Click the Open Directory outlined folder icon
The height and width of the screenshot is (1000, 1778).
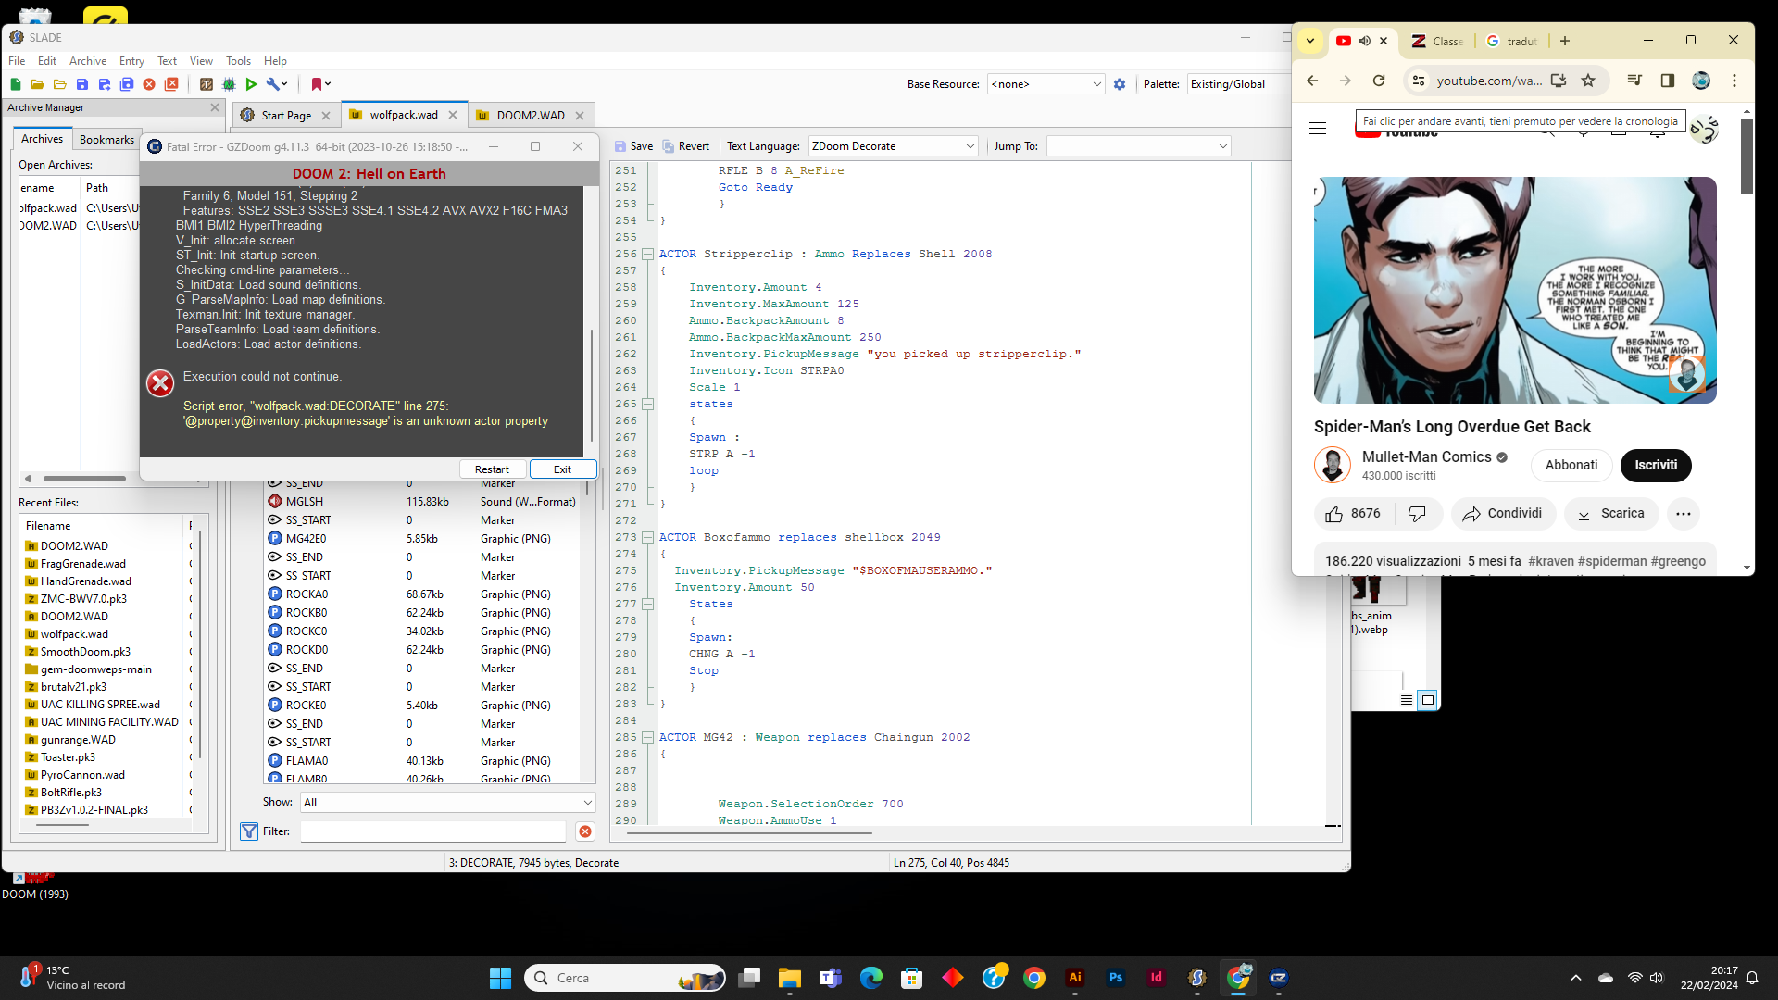[60, 84]
